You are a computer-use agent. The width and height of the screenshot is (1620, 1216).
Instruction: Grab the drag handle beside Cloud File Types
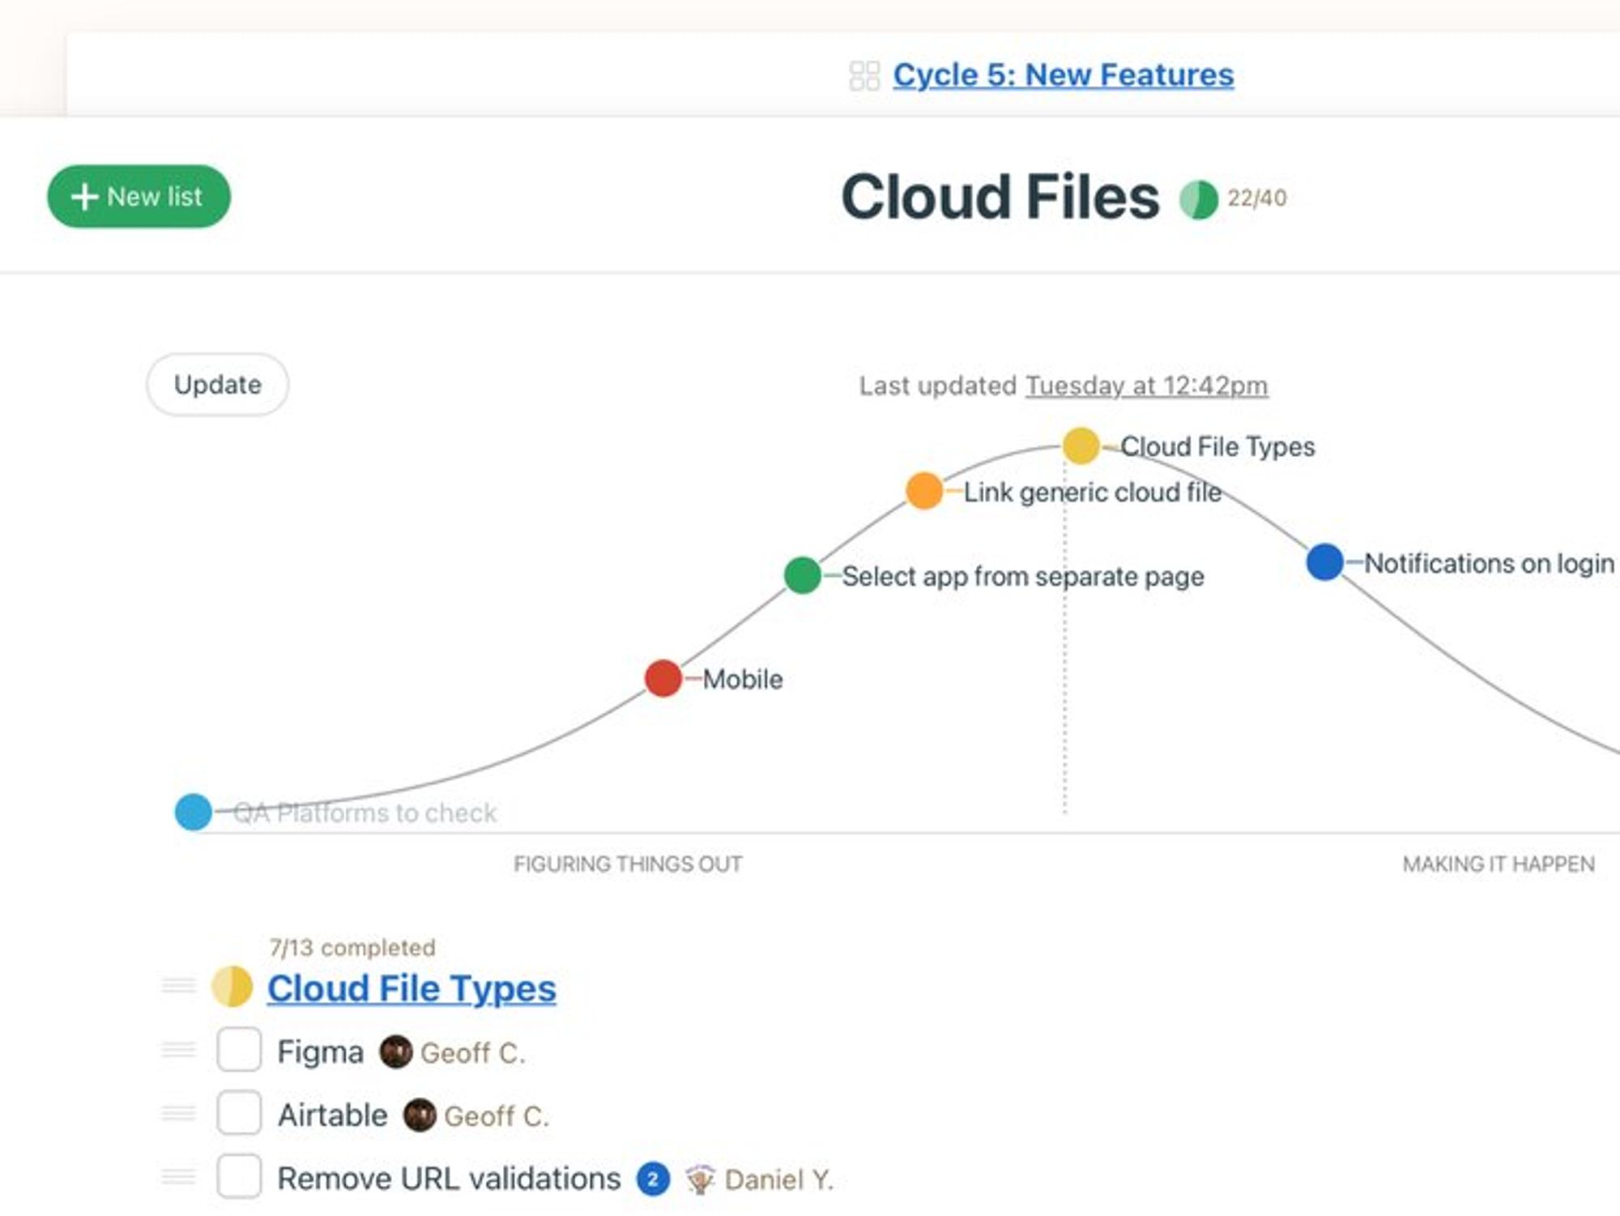pyautogui.click(x=179, y=986)
